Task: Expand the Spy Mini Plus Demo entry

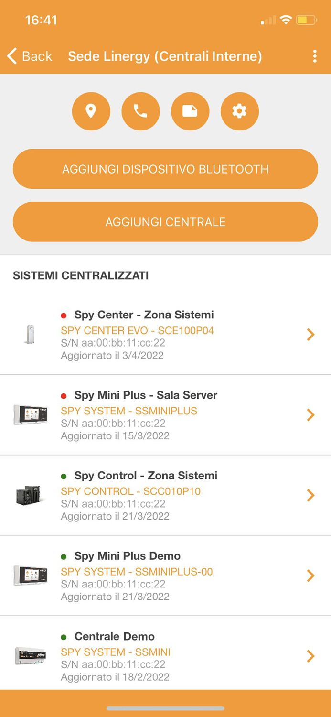Action: 310,576
